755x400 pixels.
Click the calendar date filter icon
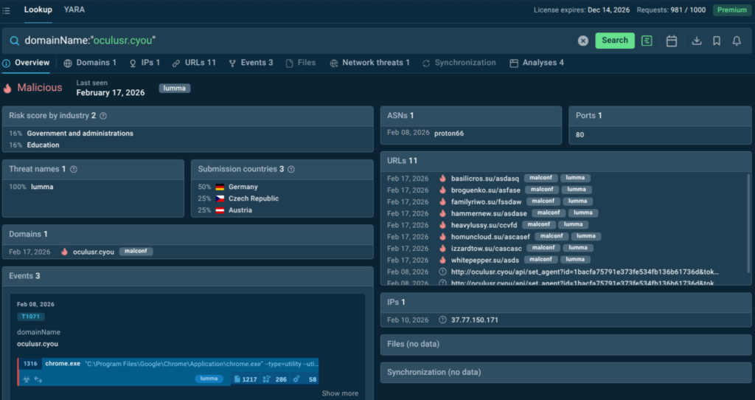coord(672,41)
